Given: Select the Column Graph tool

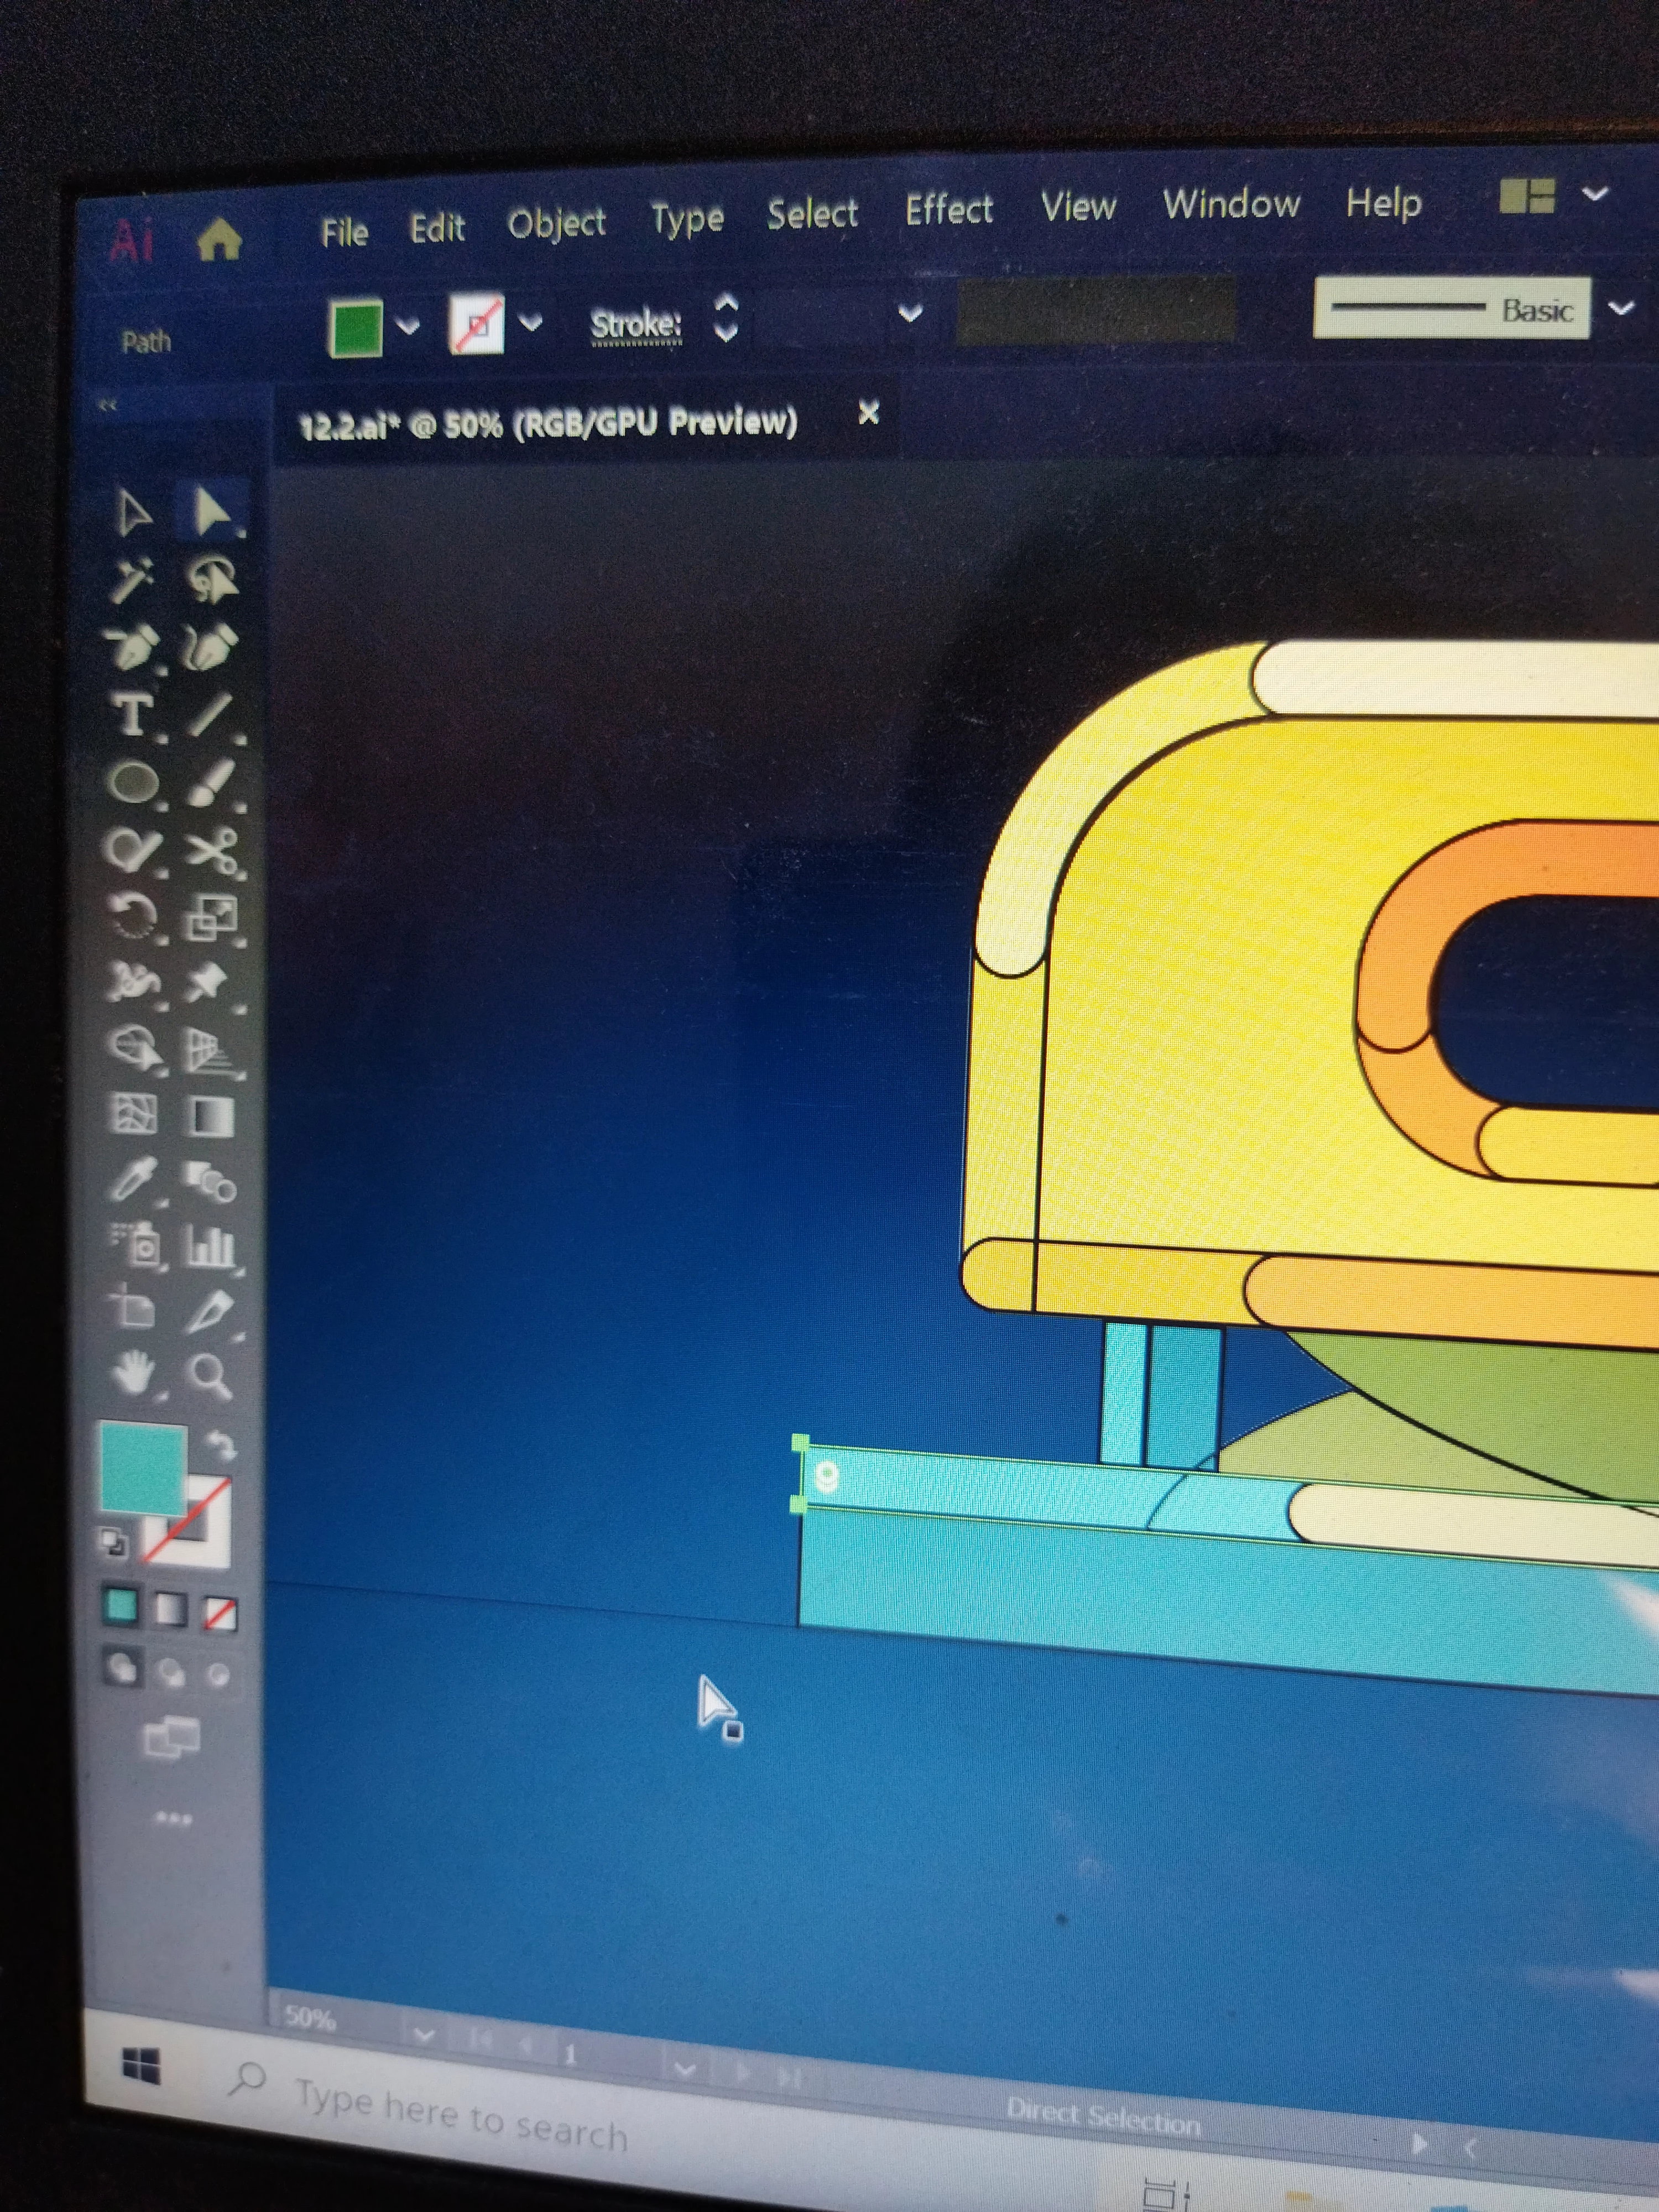Looking at the screenshot, I should (210, 1247).
